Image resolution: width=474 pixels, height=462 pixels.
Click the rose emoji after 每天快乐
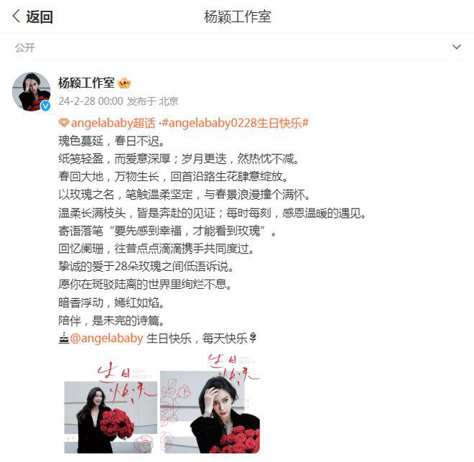(x=254, y=338)
